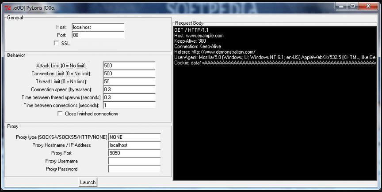The height and width of the screenshot is (192, 382).
Task: Click the 'Connection: Keep-Alive' line
Action: (198, 46)
